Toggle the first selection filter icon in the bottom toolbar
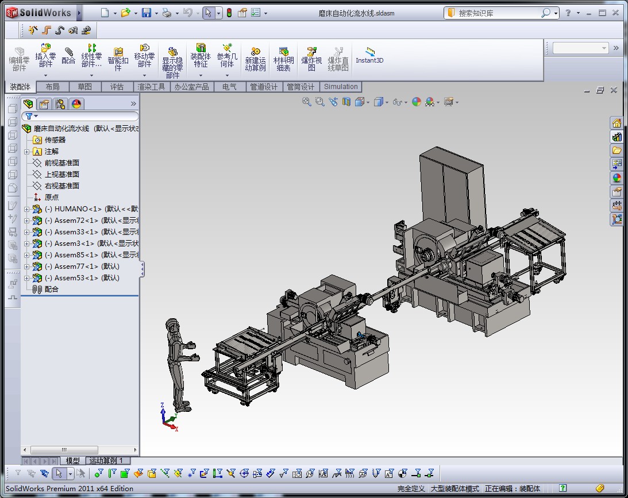 [x=18, y=473]
